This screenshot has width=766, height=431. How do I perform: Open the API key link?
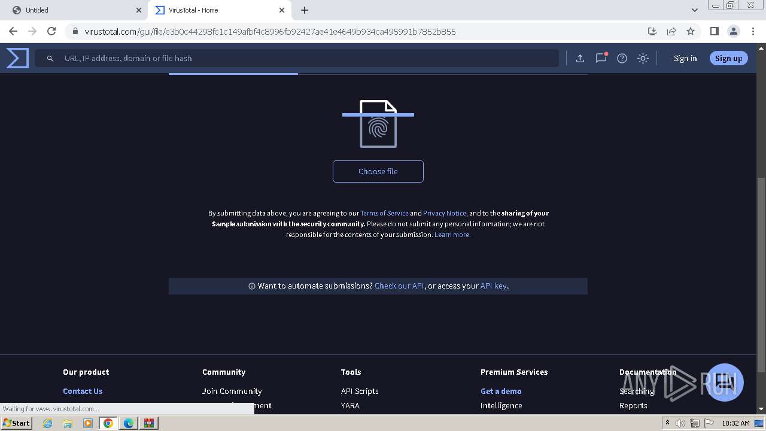coord(494,286)
